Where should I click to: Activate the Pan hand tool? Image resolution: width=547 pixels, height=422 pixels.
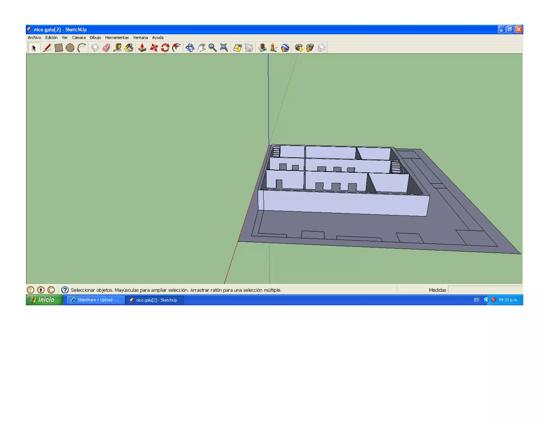click(x=201, y=48)
